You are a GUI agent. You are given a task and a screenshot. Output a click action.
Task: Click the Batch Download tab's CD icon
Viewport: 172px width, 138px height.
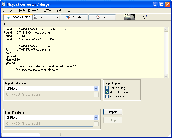pos(35,17)
